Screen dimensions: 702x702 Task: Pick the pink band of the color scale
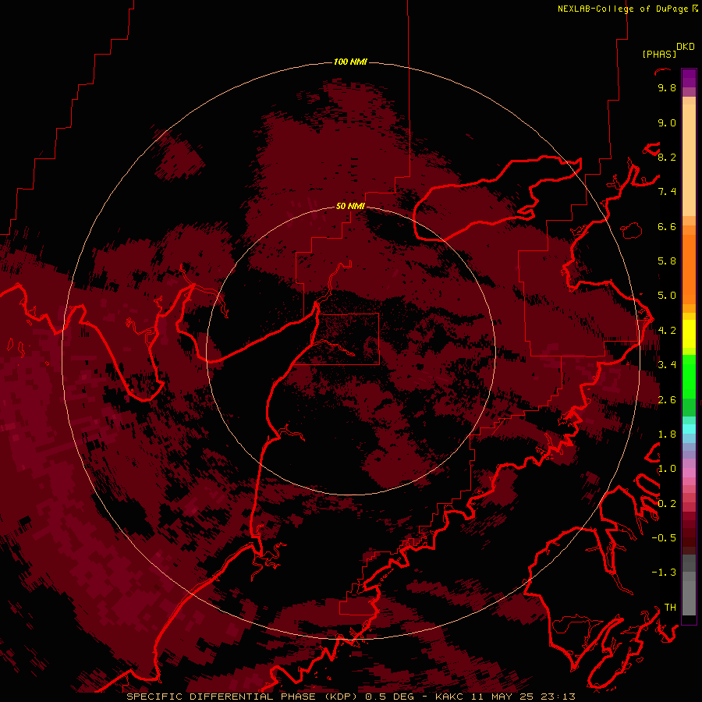[x=689, y=473]
